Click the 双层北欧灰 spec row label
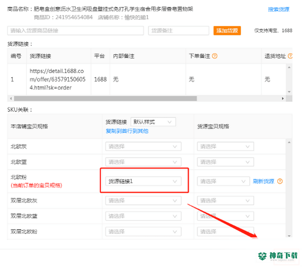 [24, 201]
